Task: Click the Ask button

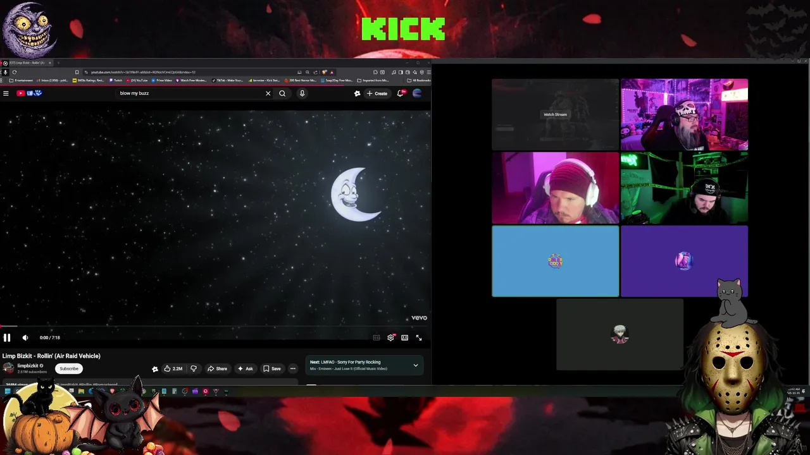Action: 245,368
